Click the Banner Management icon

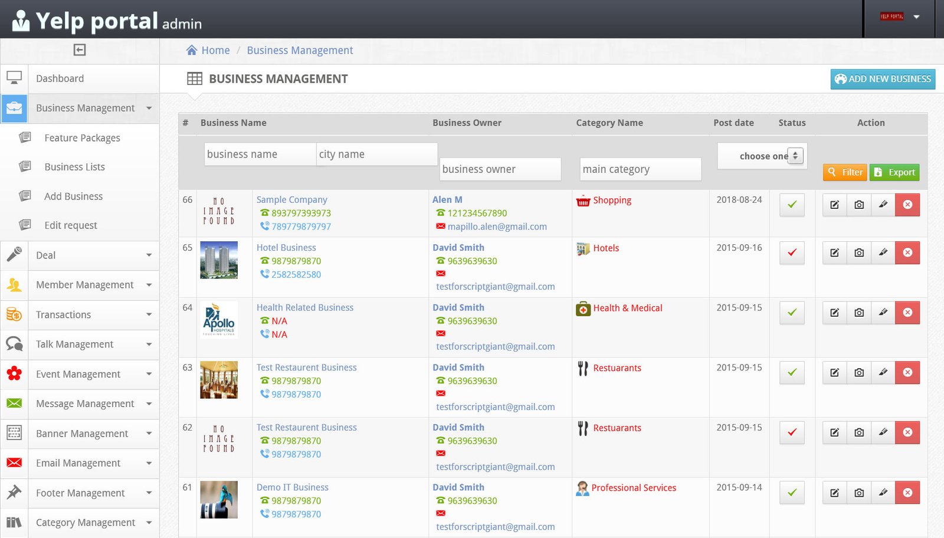14,433
